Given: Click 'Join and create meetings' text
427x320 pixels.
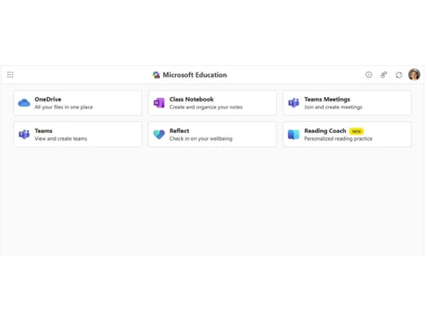Looking at the screenshot, I should [x=333, y=108].
